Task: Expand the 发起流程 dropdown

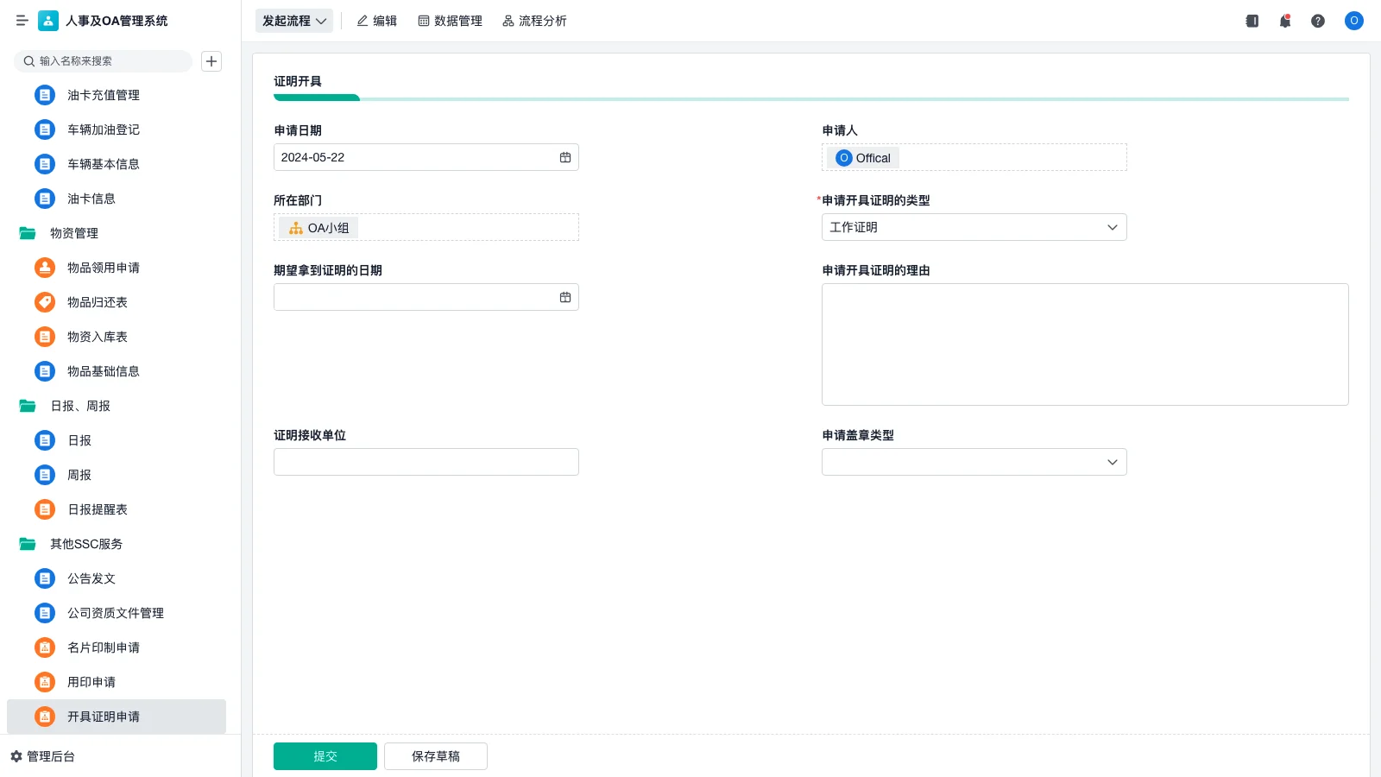Action: coord(294,21)
